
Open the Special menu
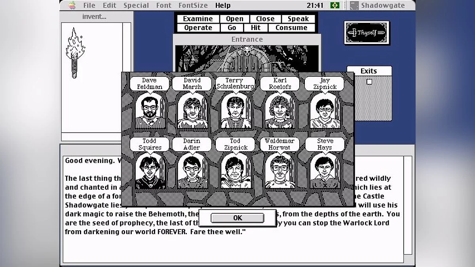(x=136, y=5)
